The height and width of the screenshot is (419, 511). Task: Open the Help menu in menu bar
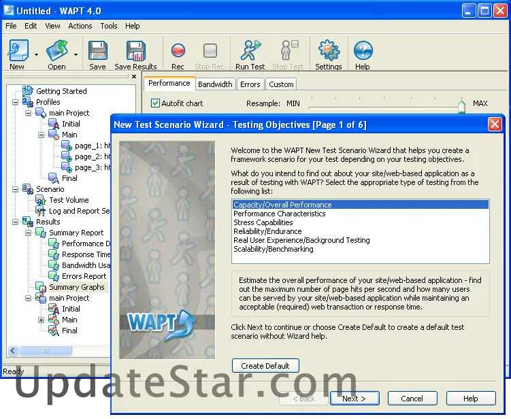[x=132, y=26]
